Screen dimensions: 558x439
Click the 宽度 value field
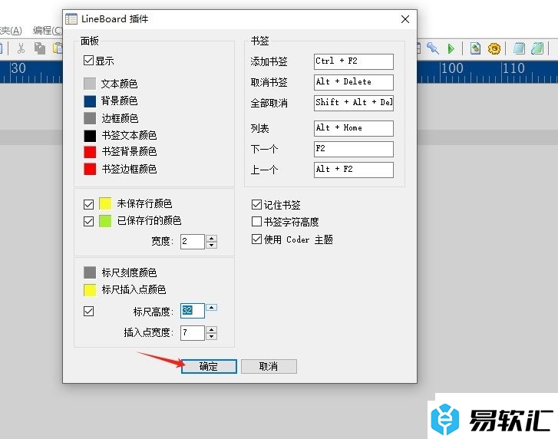click(x=193, y=242)
